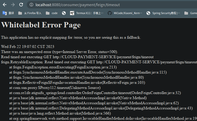Click the SynchronousMethodHandler.java:115 stack line

(x=88, y=72)
